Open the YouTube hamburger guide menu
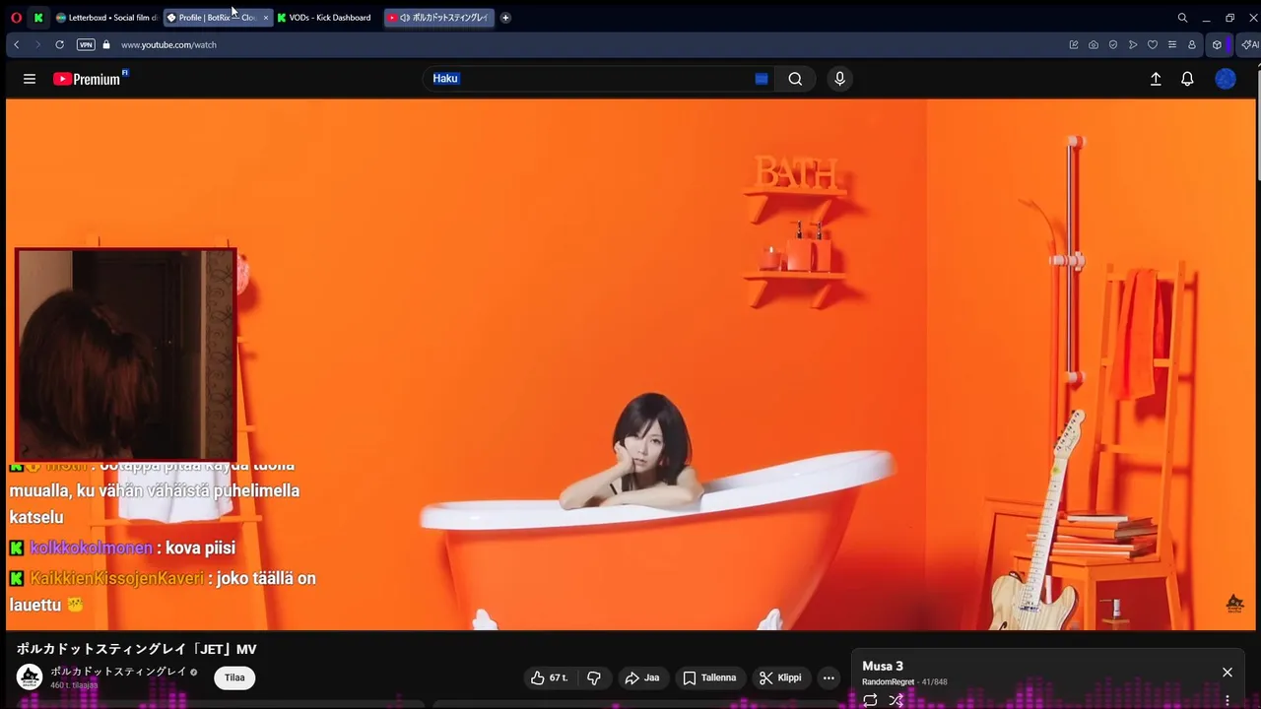Image resolution: width=1261 pixels, height=709 pixels. [30, 79]
